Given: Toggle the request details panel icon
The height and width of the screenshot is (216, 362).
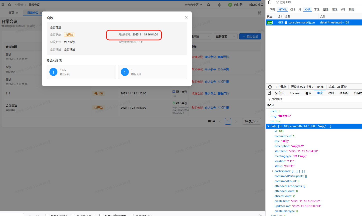Looking at the screenshot, I should (269, 93).
